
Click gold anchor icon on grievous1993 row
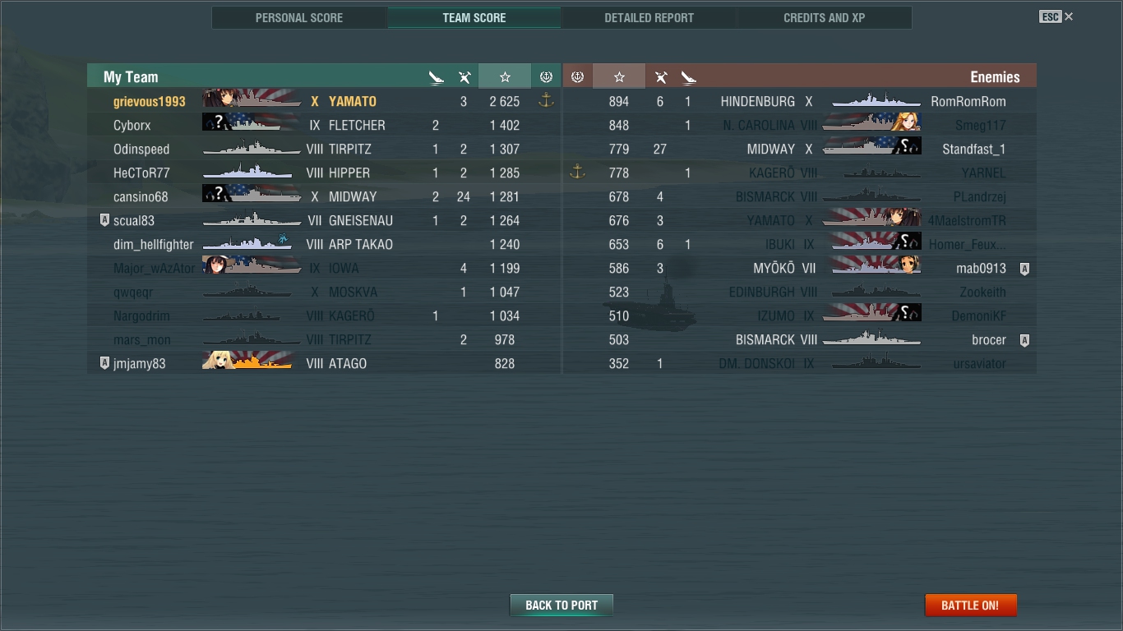[x=546, y=100]
